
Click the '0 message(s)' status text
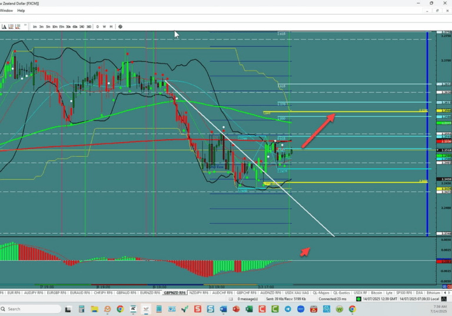pyautogui.click(x=248, y=299)
